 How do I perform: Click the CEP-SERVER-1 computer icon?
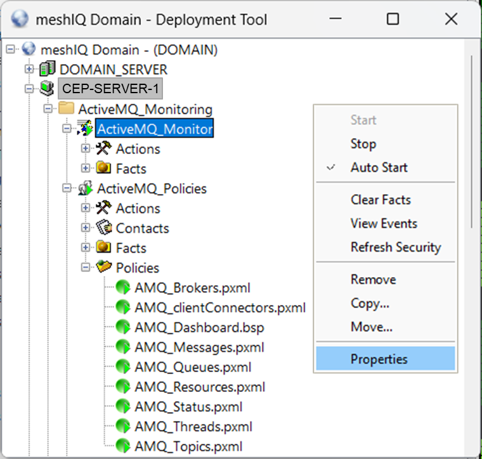(47, 89)
